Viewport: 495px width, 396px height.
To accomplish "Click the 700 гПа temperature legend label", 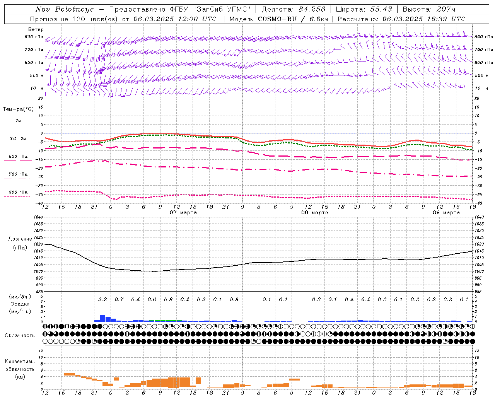I will tap(18, 174).
